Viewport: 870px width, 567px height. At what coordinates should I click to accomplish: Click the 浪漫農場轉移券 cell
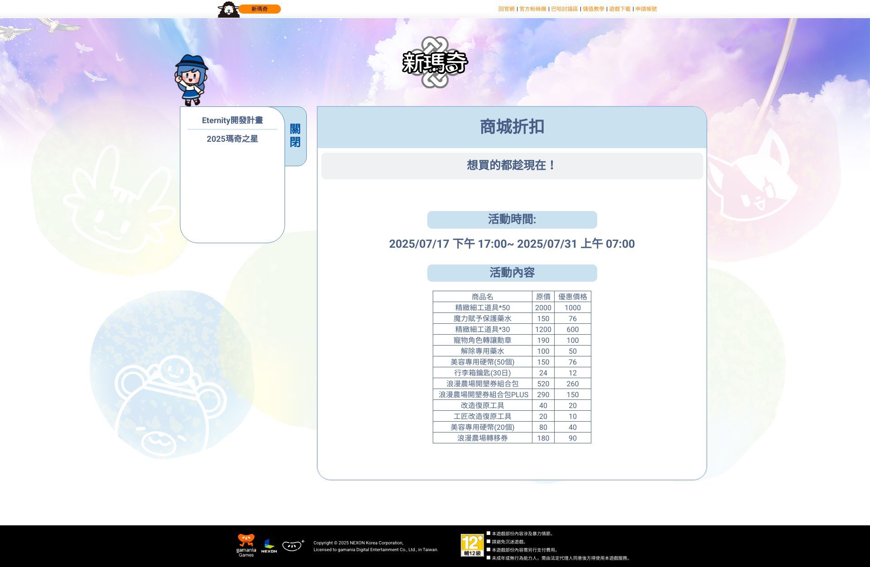(x=483, y=438)
